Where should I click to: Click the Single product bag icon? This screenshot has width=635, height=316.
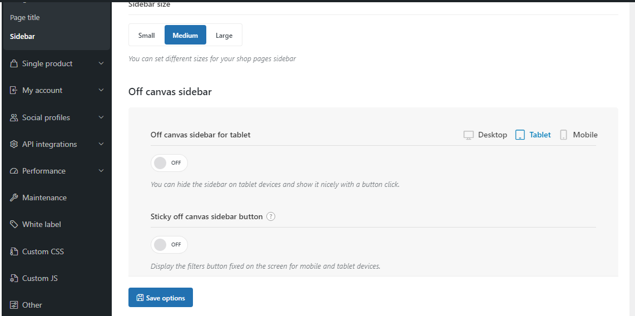(14, 63)
